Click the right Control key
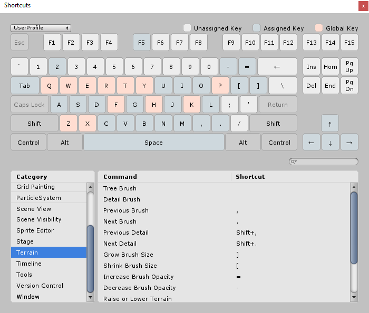Screen dimensions: 369x313 [x=279, y=142]
